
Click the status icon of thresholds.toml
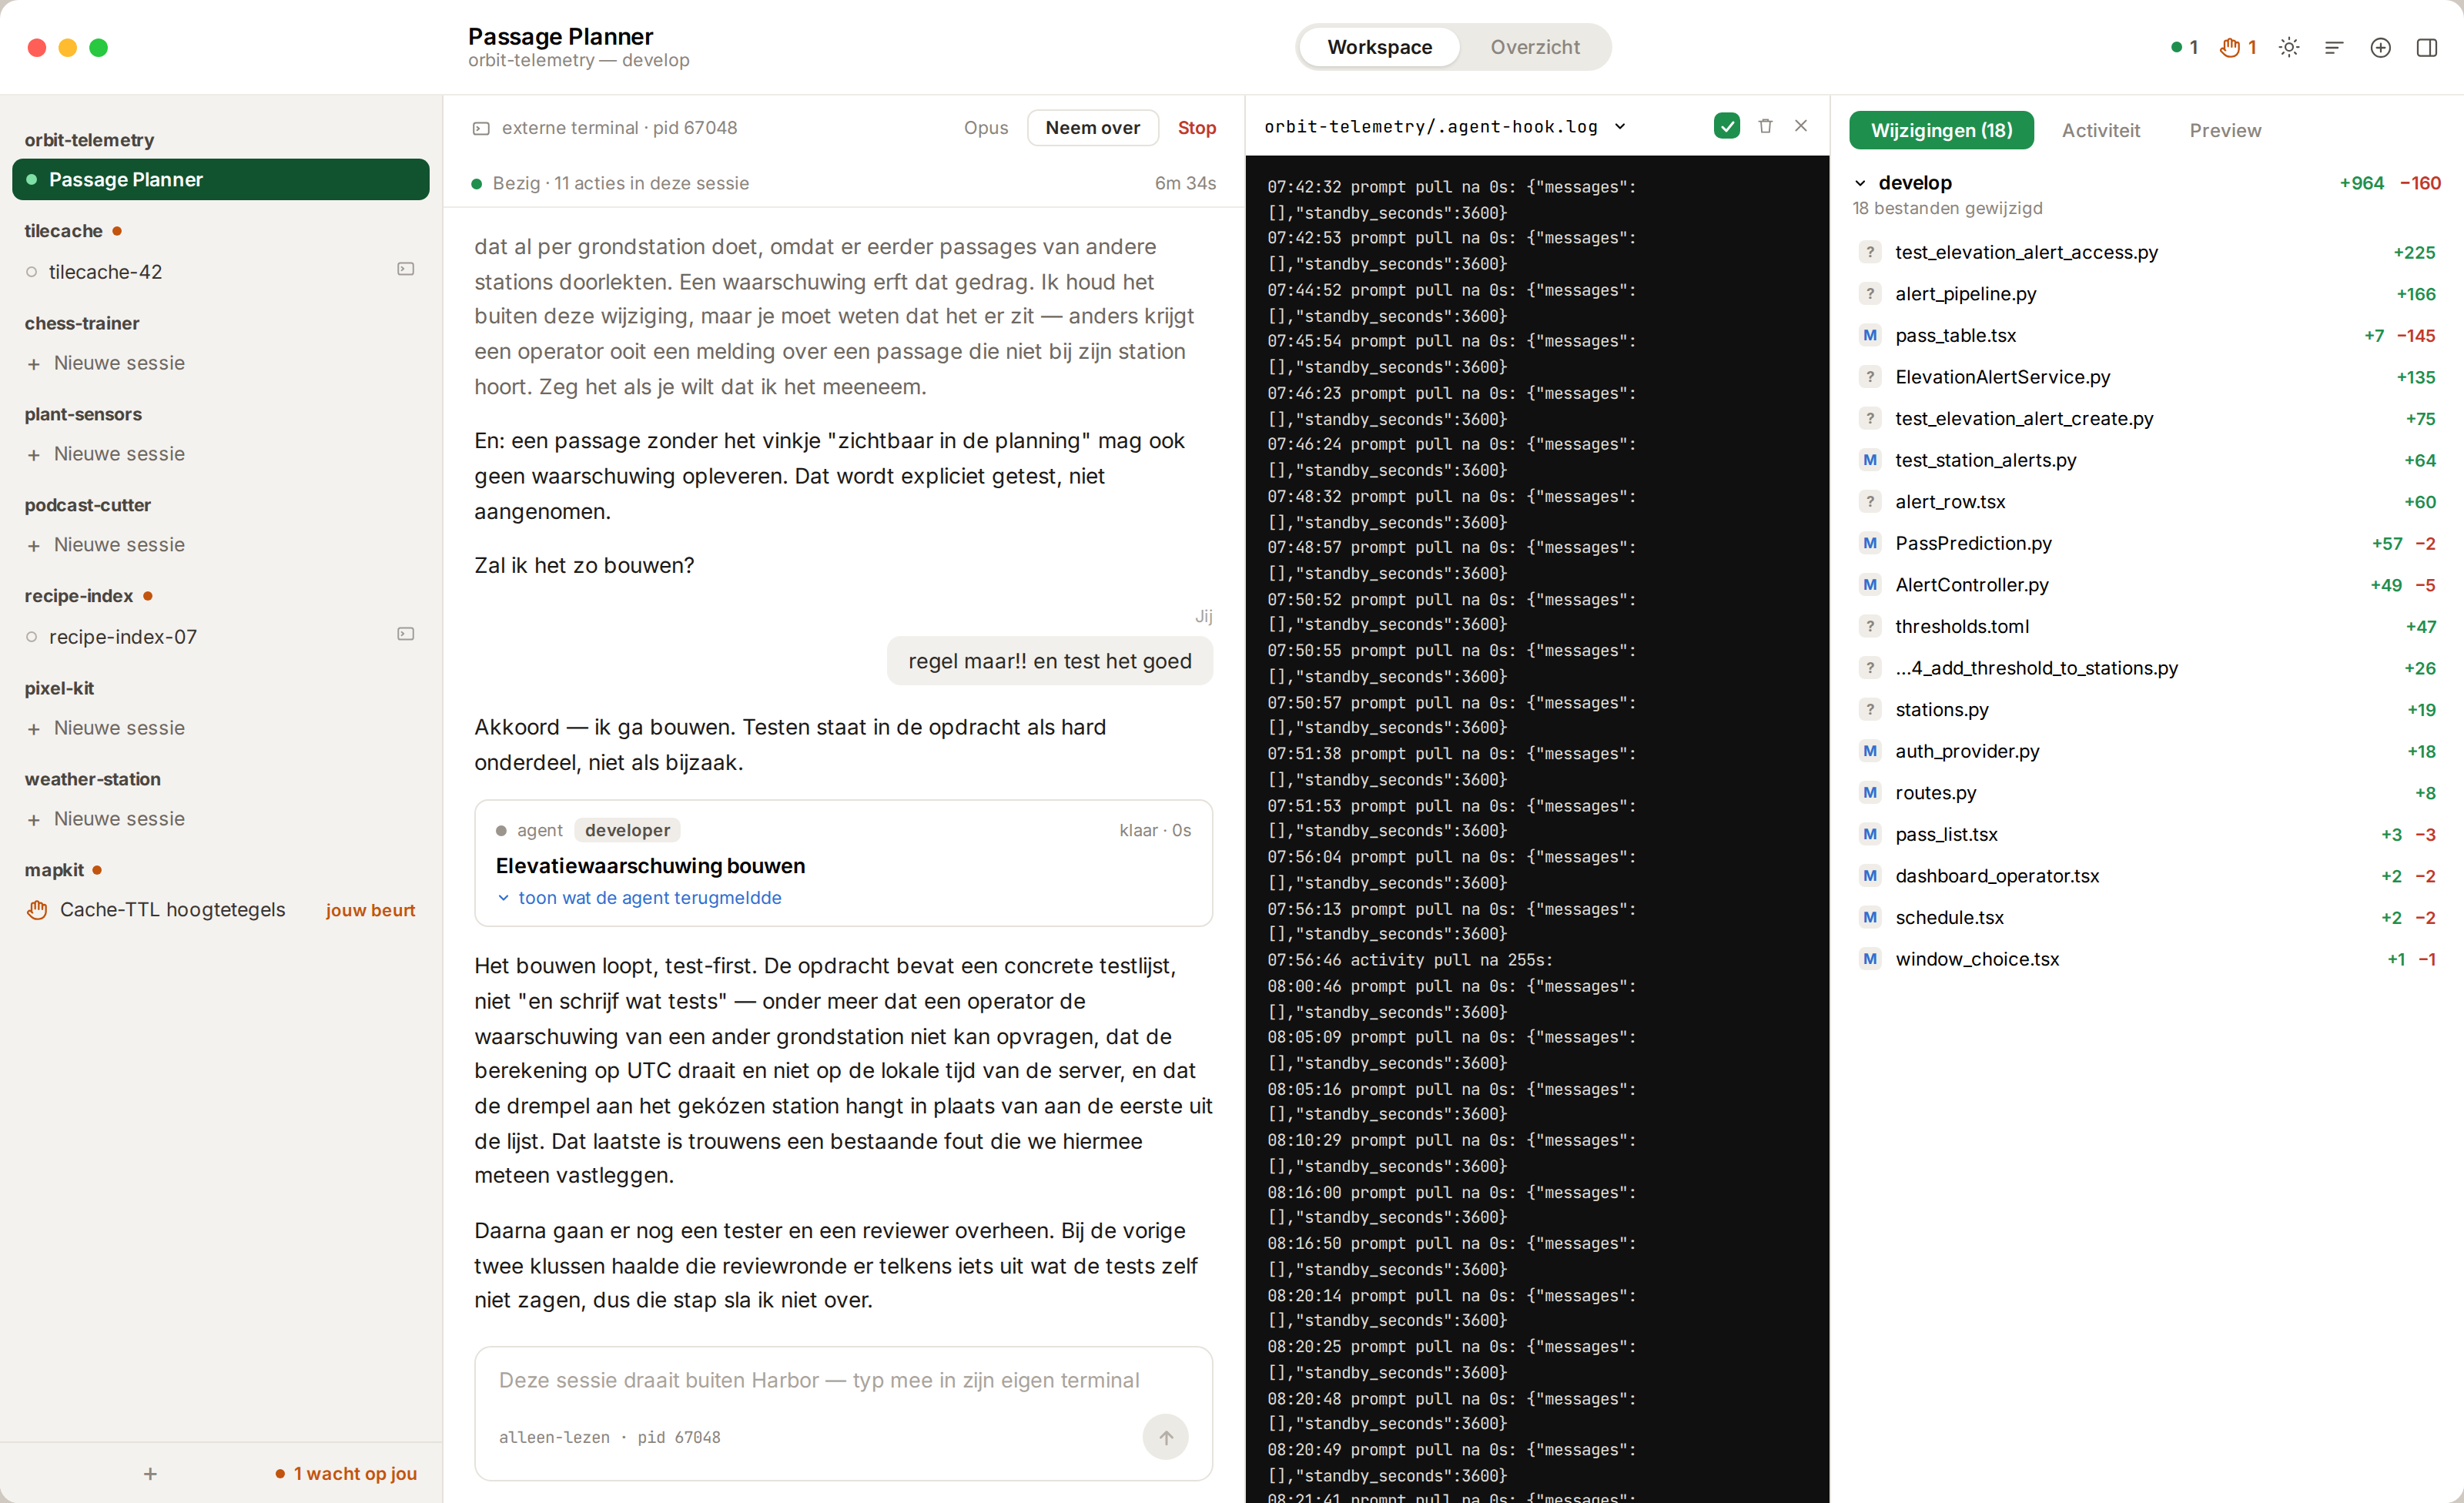[1870, 626]
